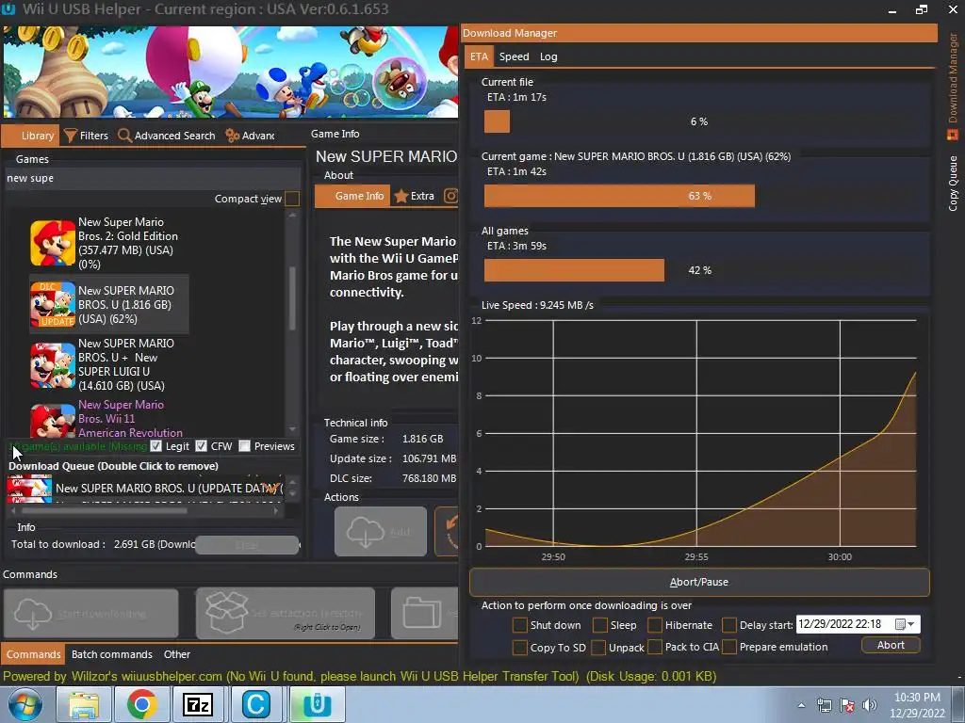Click the Action Center flag tray icon
The image size is (965, 723).
click(x=847, y=705)
